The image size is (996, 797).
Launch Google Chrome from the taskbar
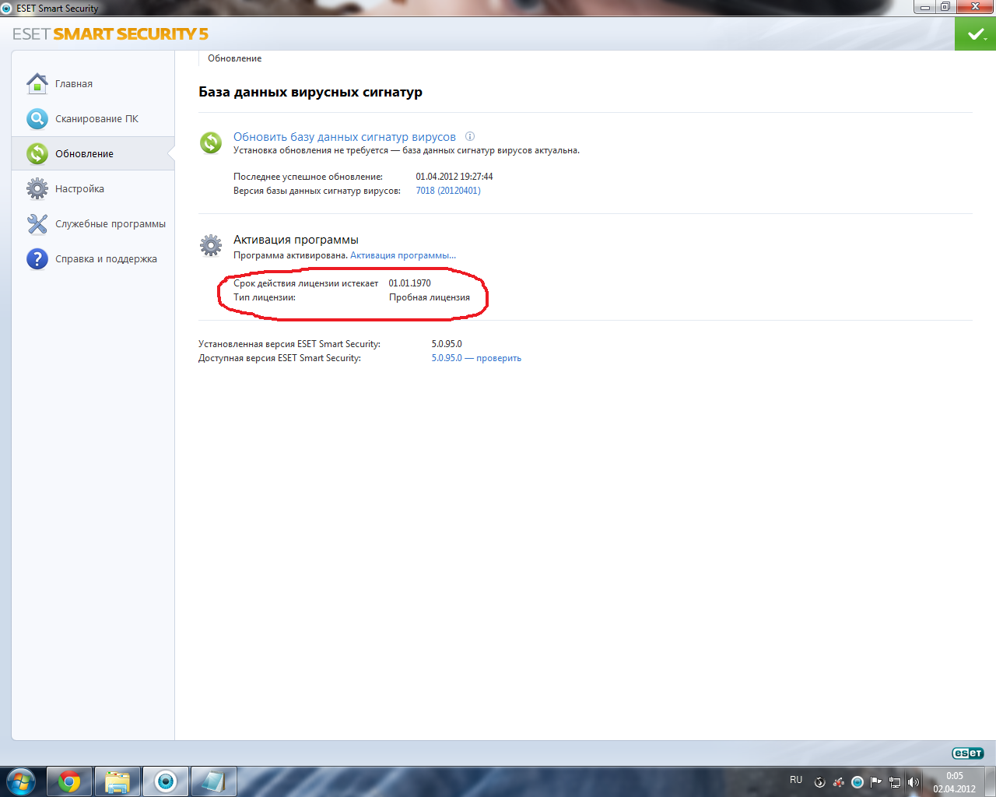point(69,781)
